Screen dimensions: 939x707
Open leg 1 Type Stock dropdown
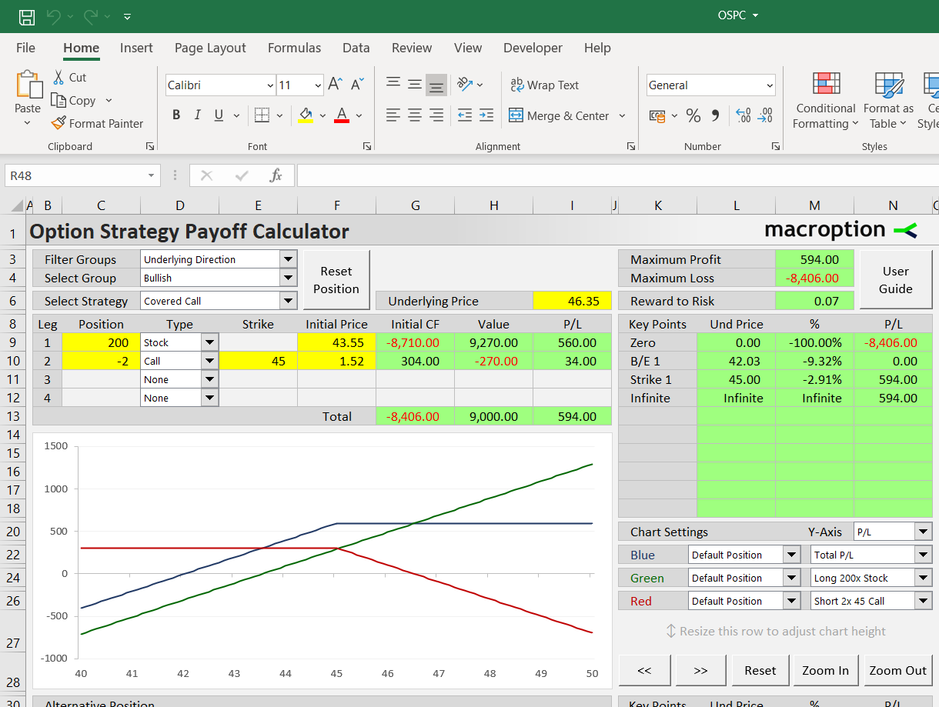pyautogui.click(x=209, y=342)
